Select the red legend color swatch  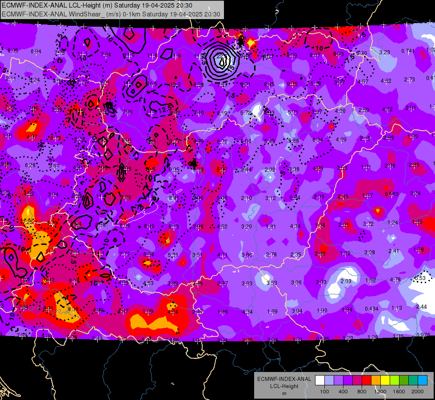pos(367,380)
